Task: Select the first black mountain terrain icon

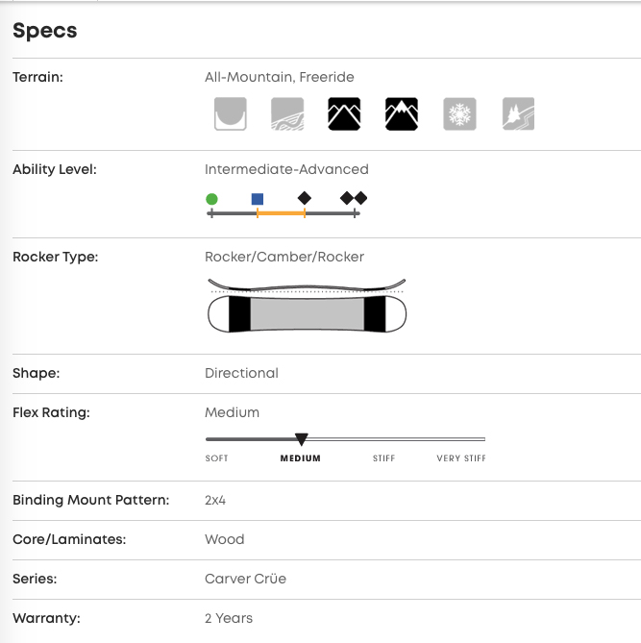Action: tap(344, 114)
